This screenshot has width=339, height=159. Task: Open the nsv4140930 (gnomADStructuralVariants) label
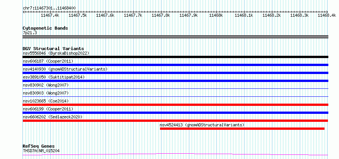(65, 69)
